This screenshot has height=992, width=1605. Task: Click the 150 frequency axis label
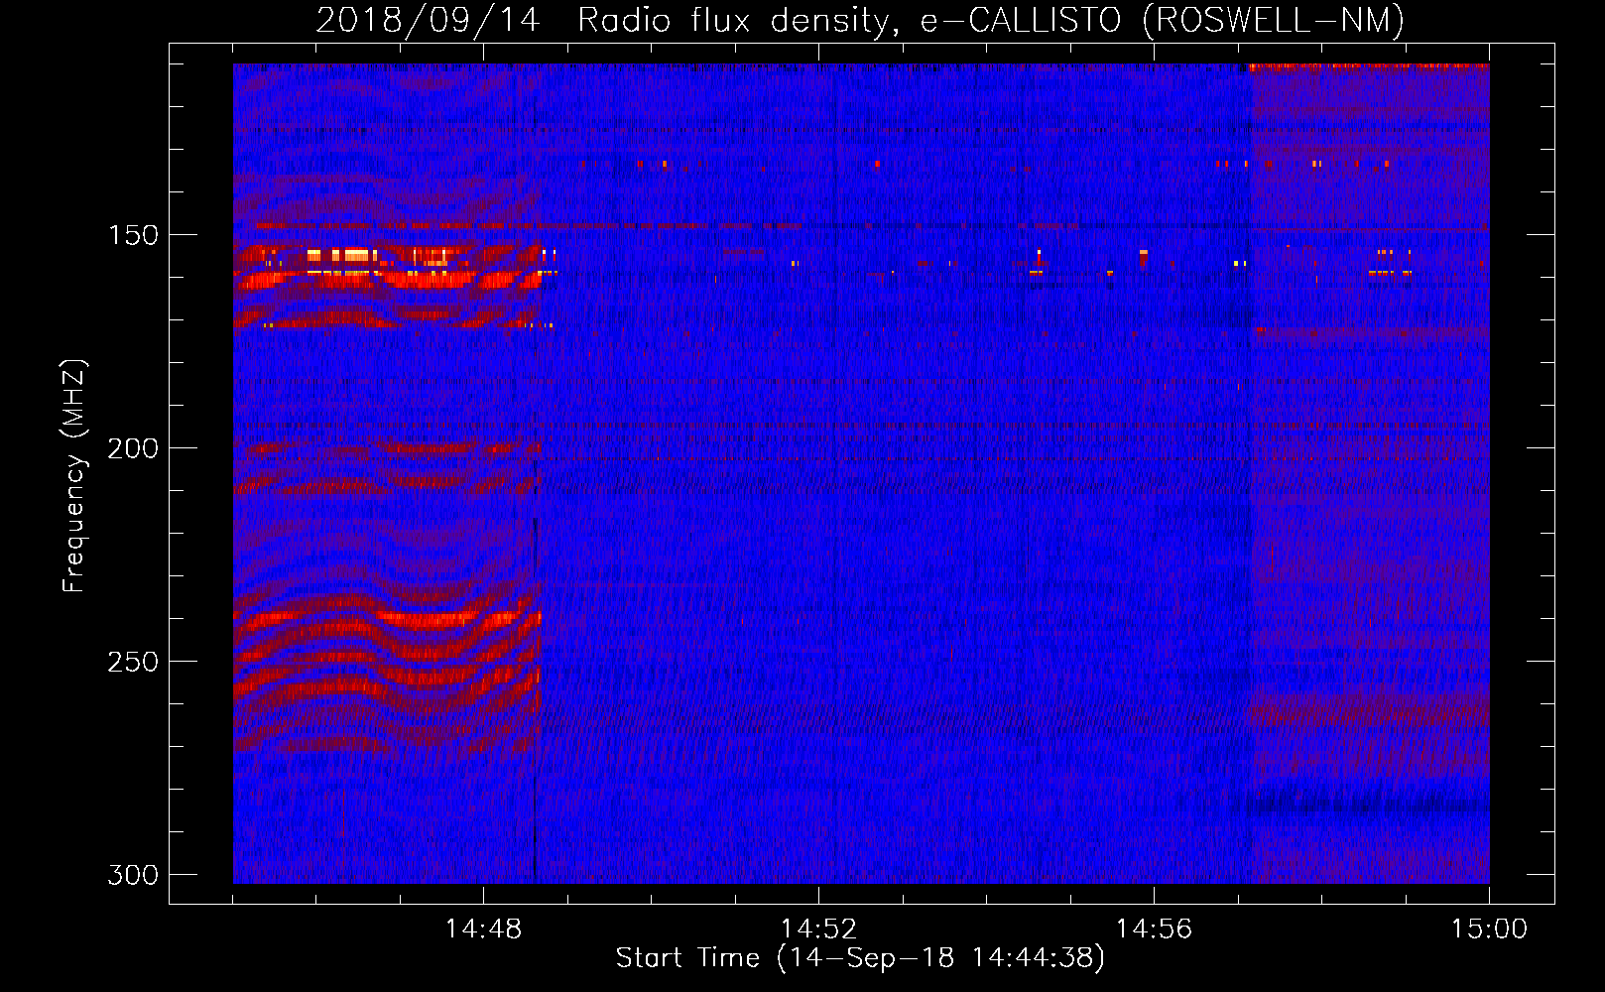(133, 235)
